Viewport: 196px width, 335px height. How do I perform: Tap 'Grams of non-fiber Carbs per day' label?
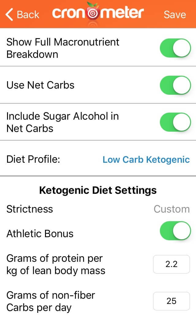[x=51, y=301]
